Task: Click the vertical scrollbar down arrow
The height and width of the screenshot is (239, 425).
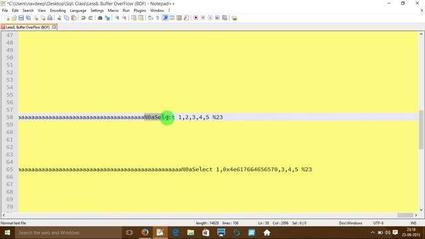Action: pos(421,210)
